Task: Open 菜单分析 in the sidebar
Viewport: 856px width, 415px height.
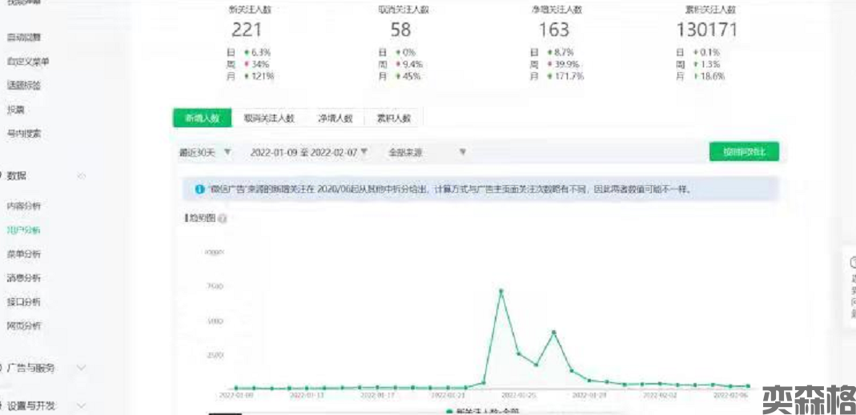Action: tap(24, 254)
